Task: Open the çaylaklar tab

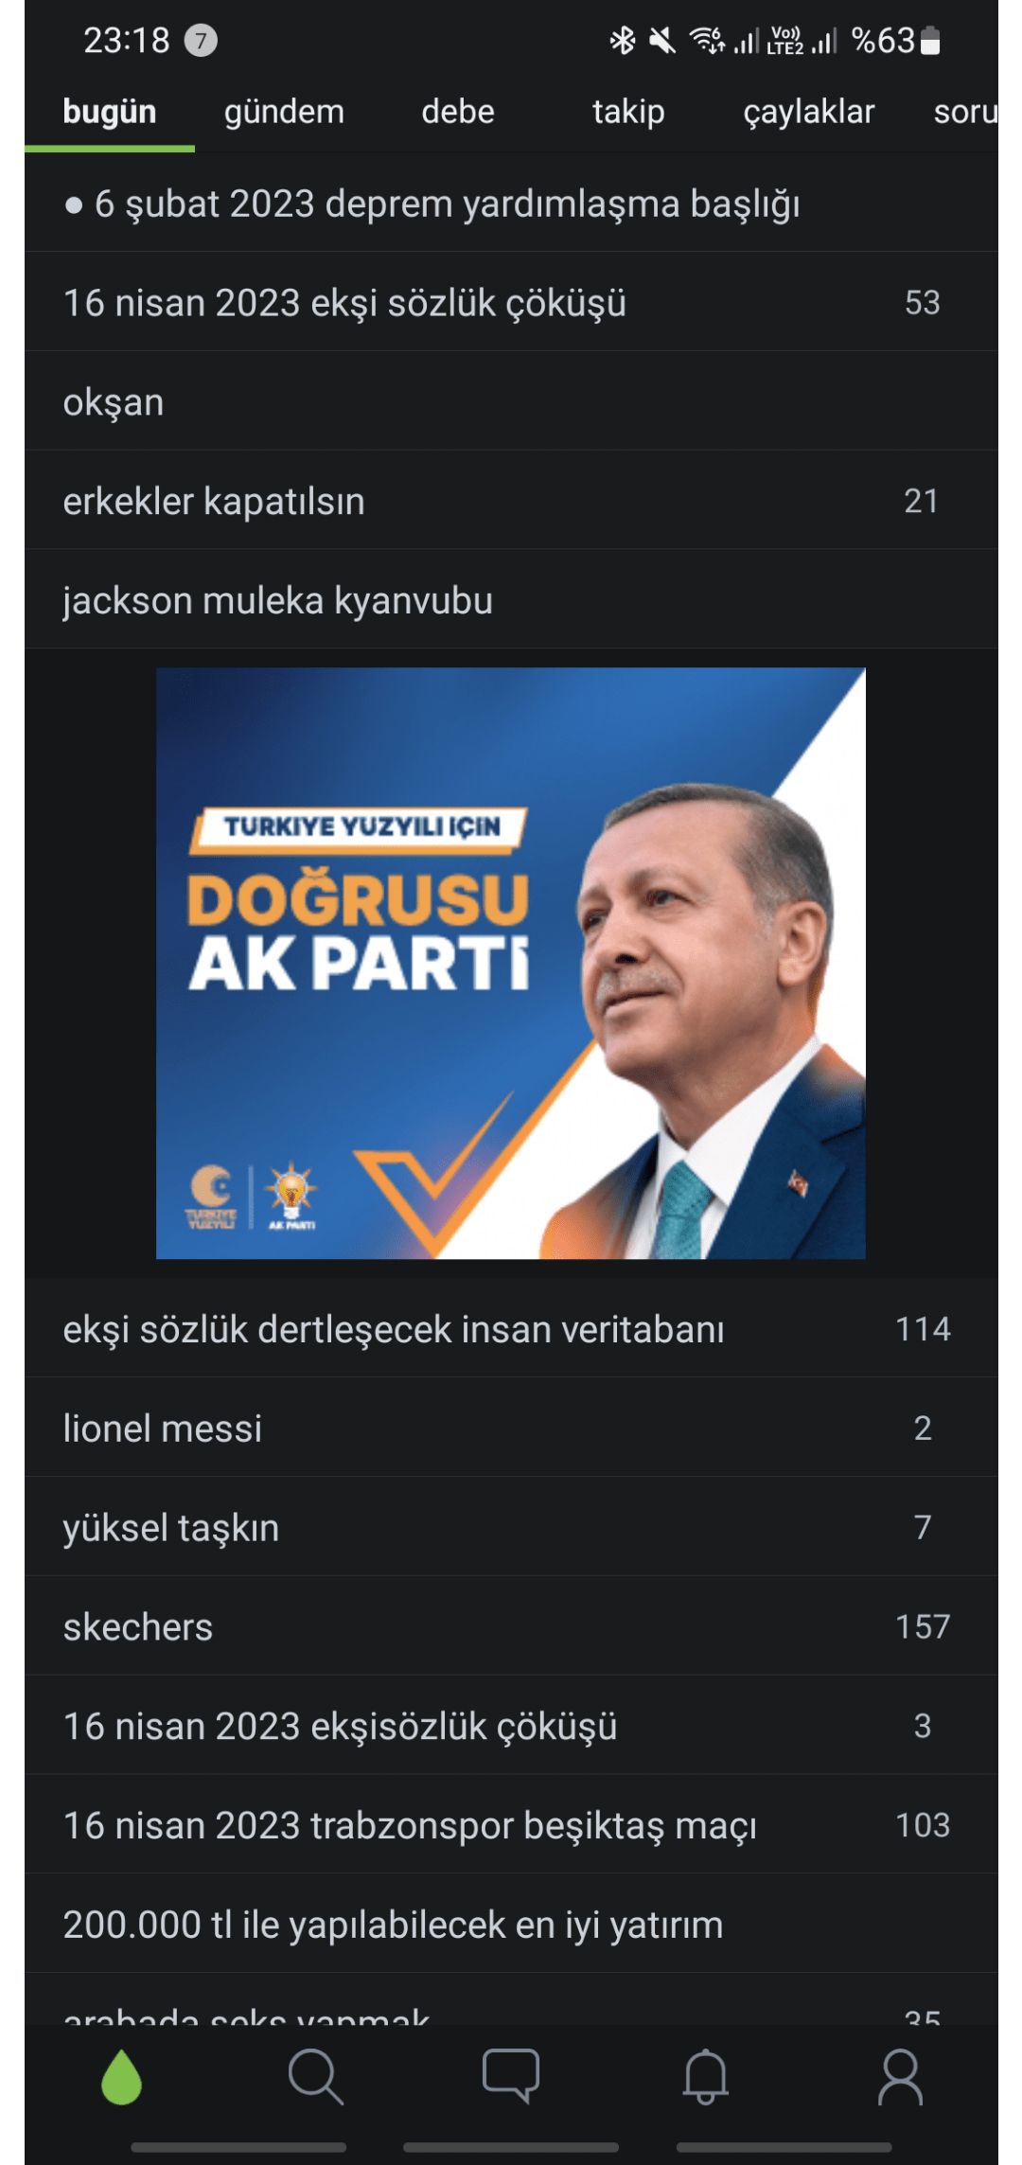Action: (x=808, y=112)
